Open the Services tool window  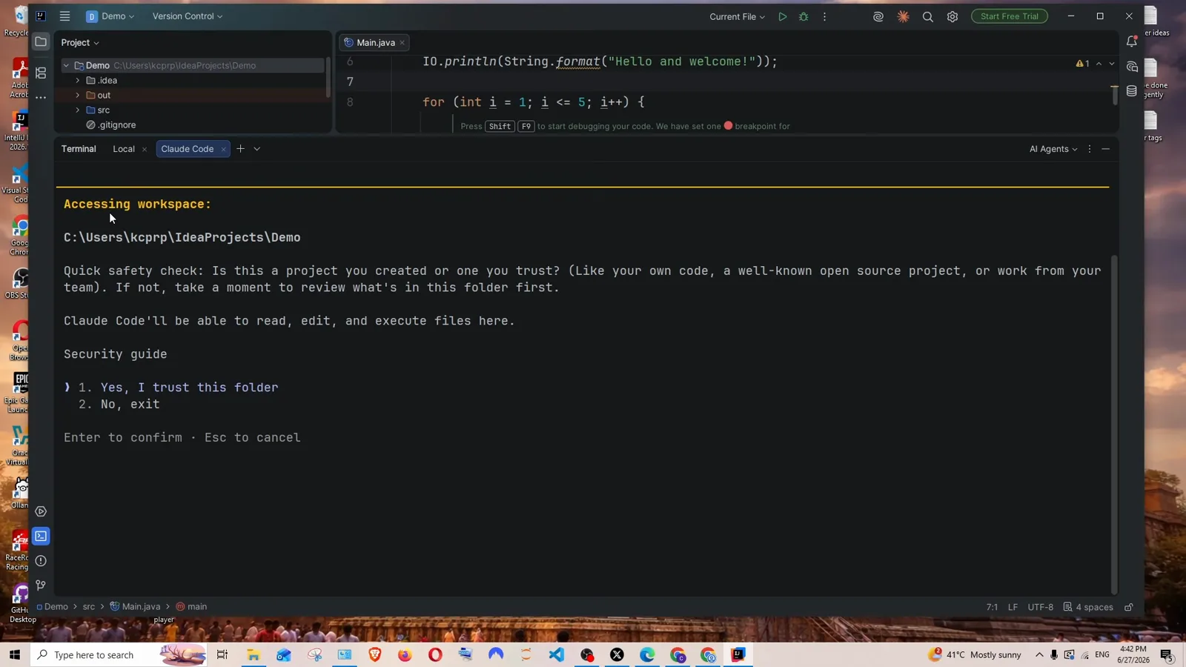pos(41,511)
